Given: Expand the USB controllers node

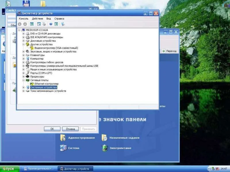Looking at the screenshot, I should tap(24, 66).
